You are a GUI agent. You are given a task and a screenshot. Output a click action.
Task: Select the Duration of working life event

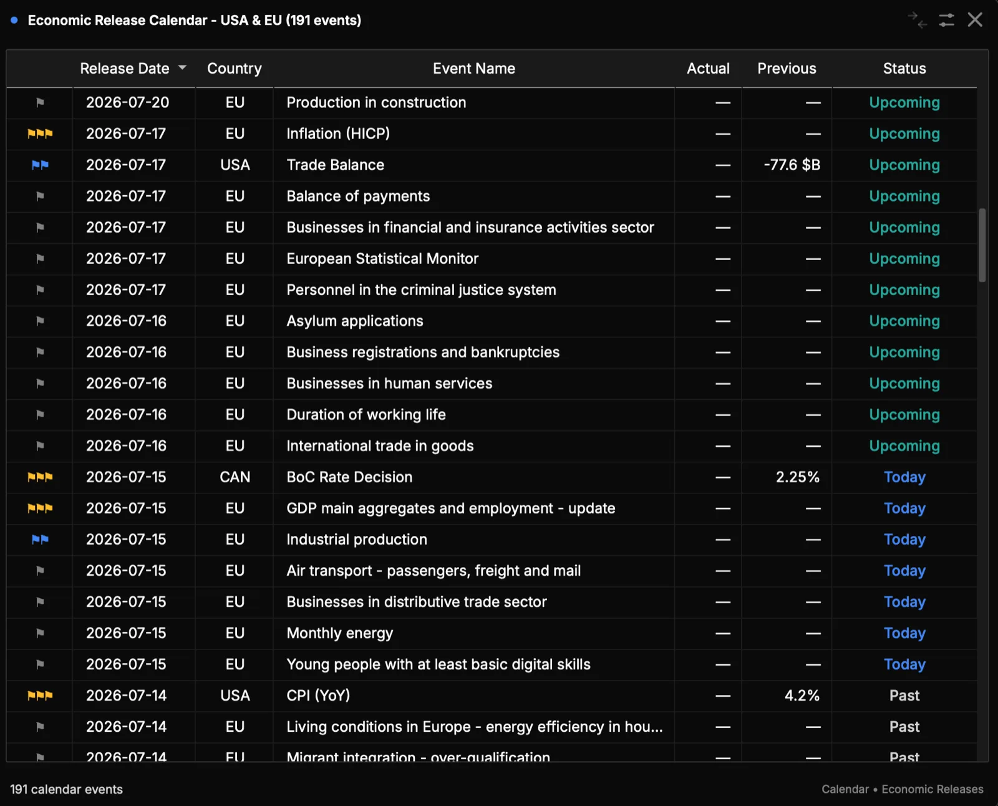click(366, 414)
